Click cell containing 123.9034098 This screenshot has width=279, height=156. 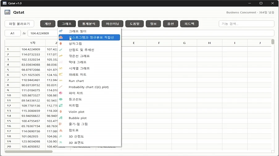click(x=33, y=142)
